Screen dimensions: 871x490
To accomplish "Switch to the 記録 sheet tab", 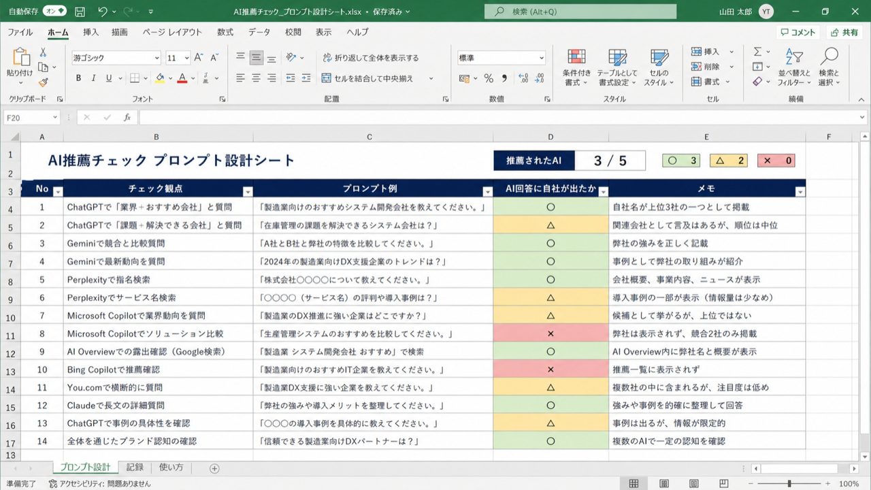I will point(135,468).
